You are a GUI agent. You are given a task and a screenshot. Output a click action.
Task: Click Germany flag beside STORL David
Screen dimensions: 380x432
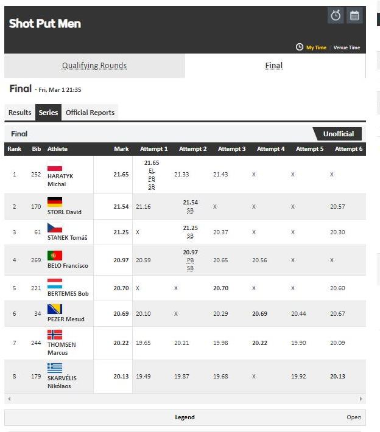pyautogui.click(x=55, y=203)
